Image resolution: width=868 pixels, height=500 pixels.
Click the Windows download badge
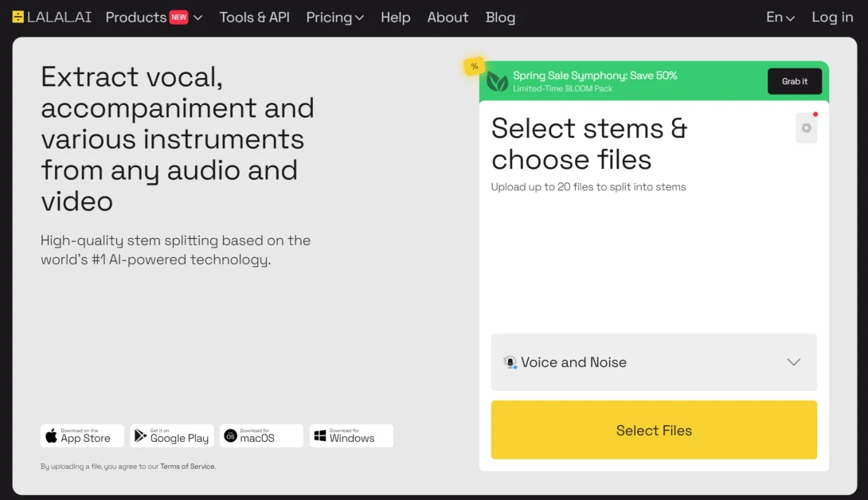click(351, 436)
